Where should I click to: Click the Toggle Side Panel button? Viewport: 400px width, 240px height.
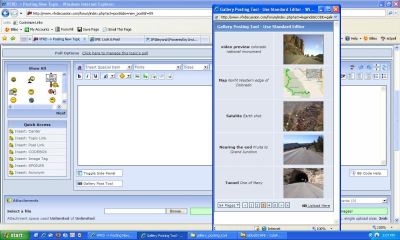99,173
